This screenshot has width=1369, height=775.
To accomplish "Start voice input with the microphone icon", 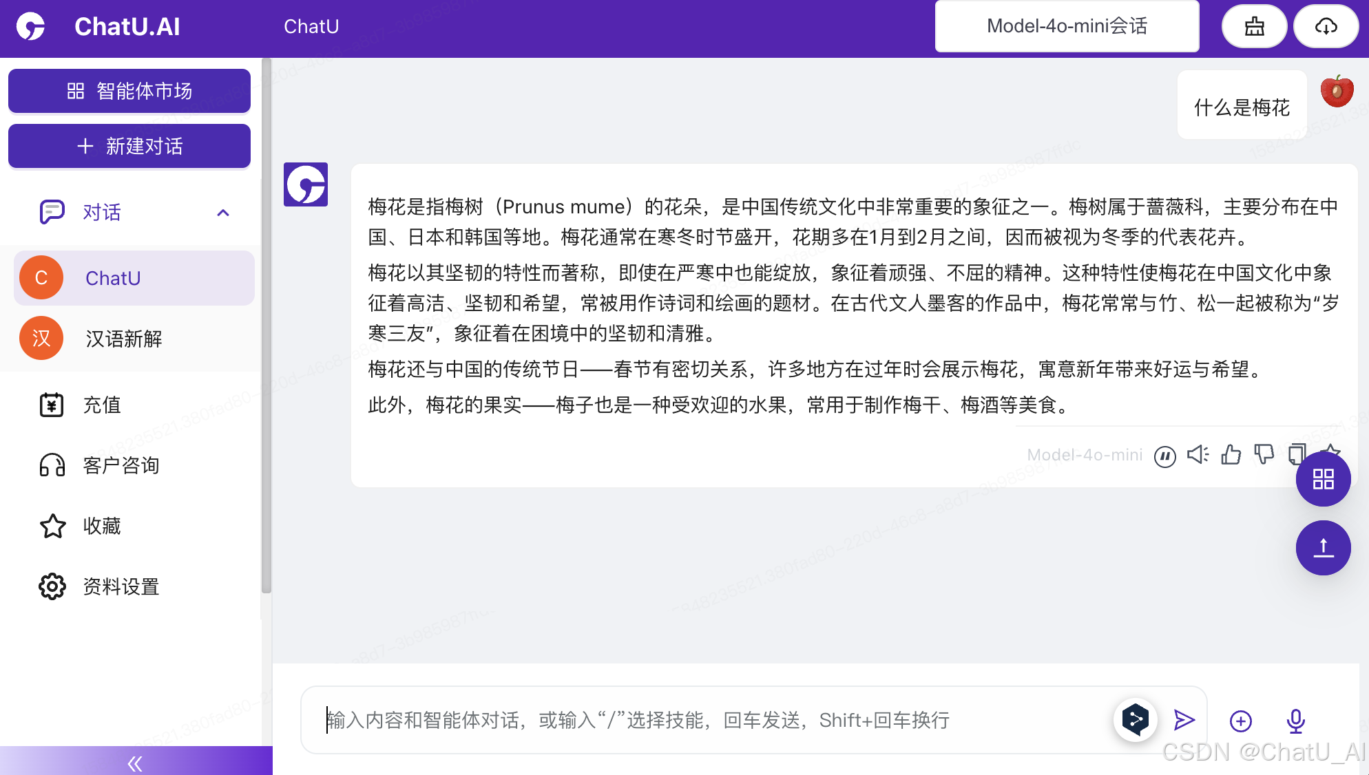I will click(1295, 721).
